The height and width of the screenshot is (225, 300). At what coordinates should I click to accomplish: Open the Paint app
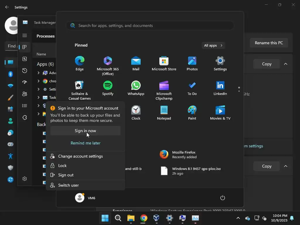tap(192, 113)
